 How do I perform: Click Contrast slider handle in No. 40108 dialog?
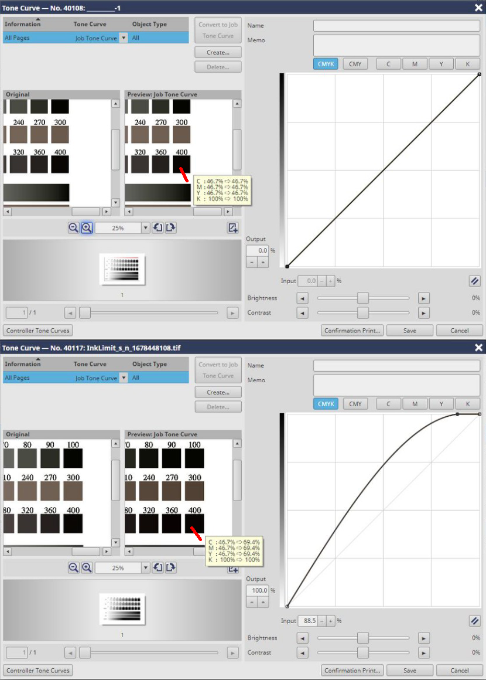(363, 313)
